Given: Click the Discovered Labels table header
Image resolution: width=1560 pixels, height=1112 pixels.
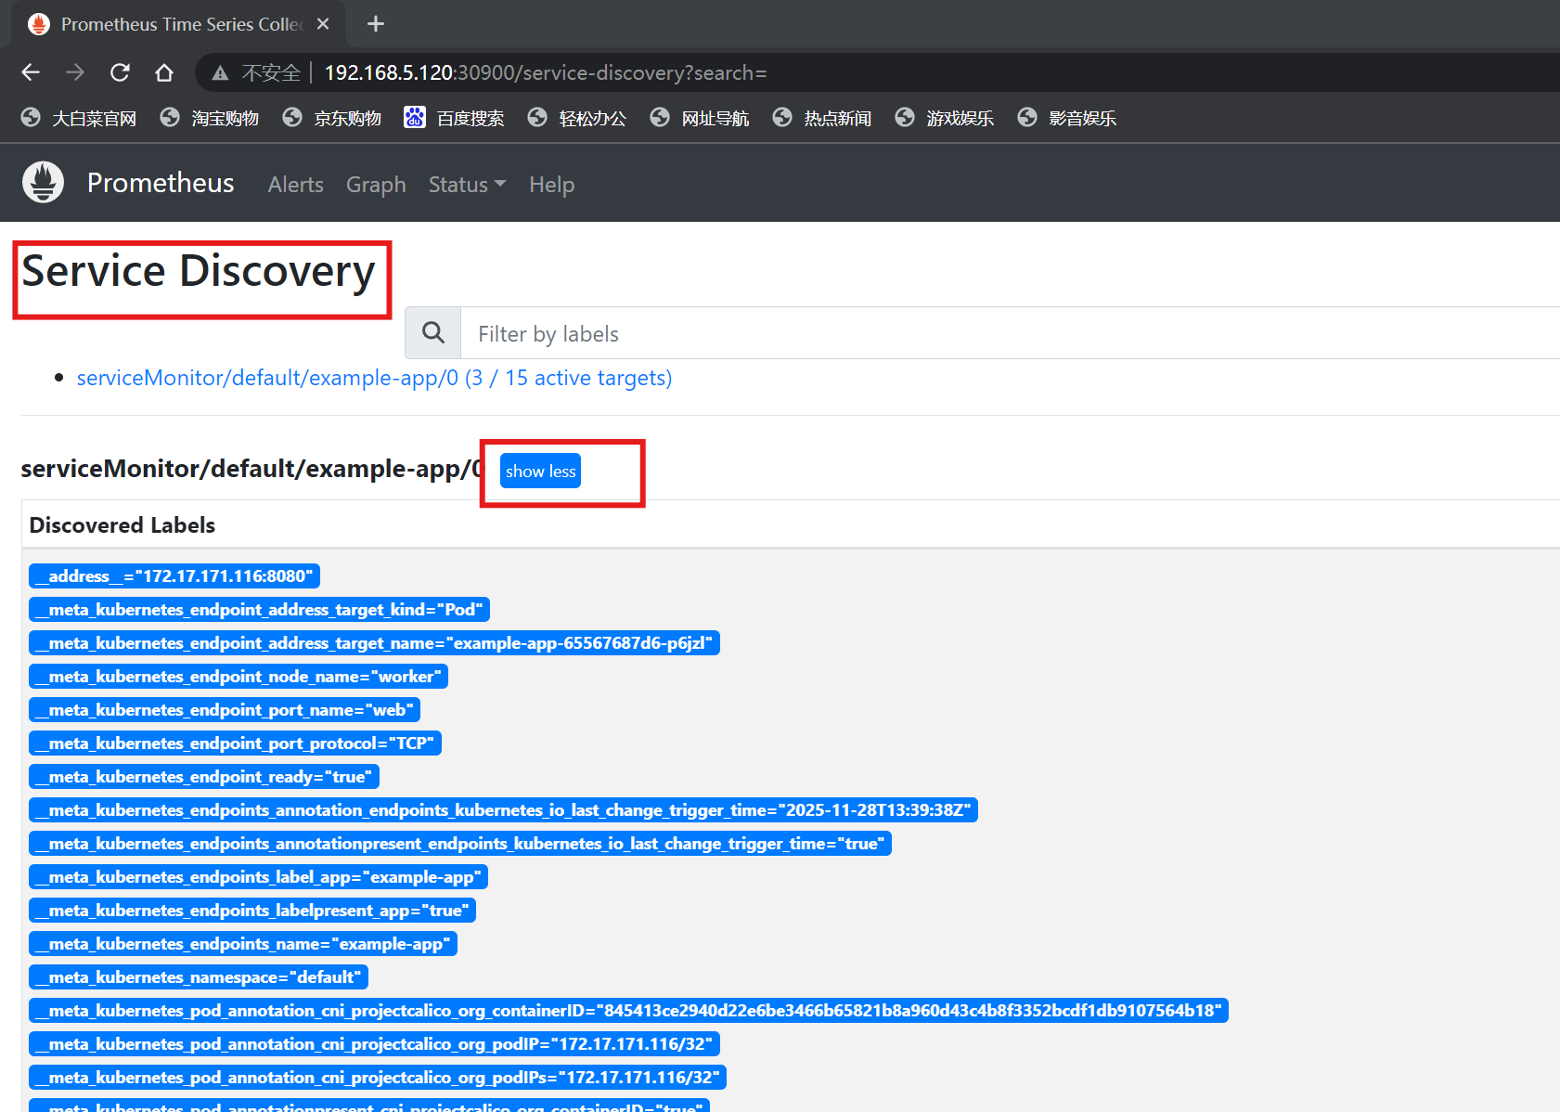Looking at the screenshot, I should point(122,525).
